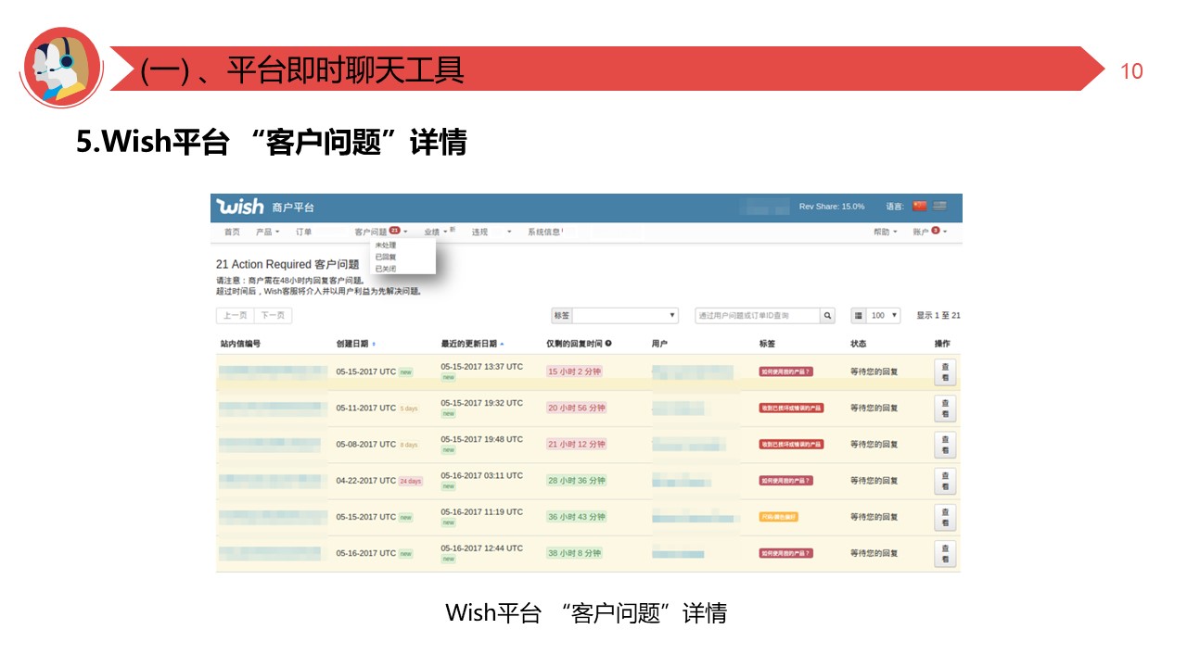The height and width of the screenshot is (667, 1187).
Task: Click the remaining time 20 小时 56 分钟
Action: coord(576,408)
